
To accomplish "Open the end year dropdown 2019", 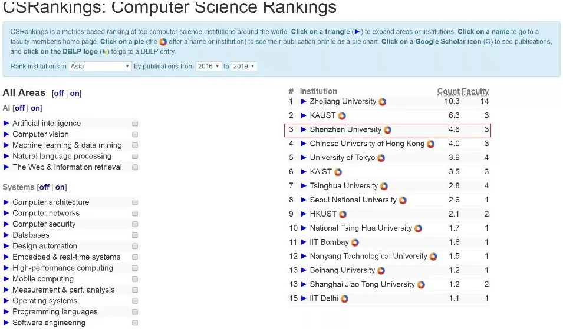I will click(244, 66).
